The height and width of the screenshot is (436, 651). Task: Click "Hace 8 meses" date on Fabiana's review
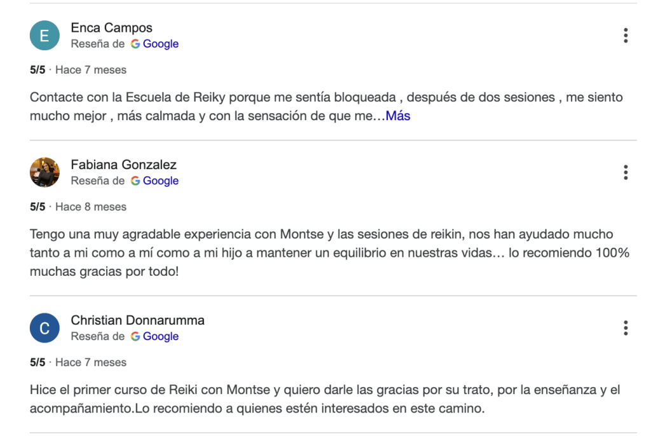tap(91, 207)
